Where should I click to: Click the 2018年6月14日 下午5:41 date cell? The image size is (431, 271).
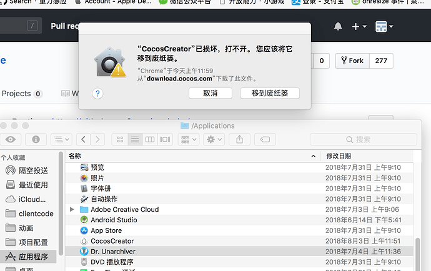click(x=364, y=220)
